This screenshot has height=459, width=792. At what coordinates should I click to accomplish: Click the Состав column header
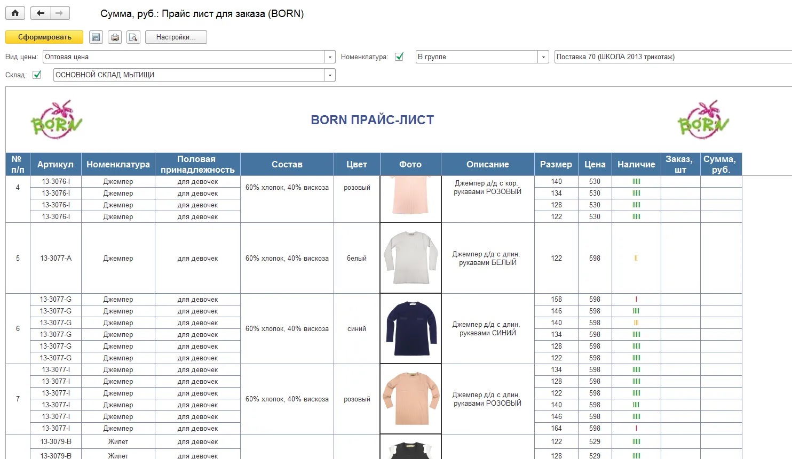(x=287, y=164)
